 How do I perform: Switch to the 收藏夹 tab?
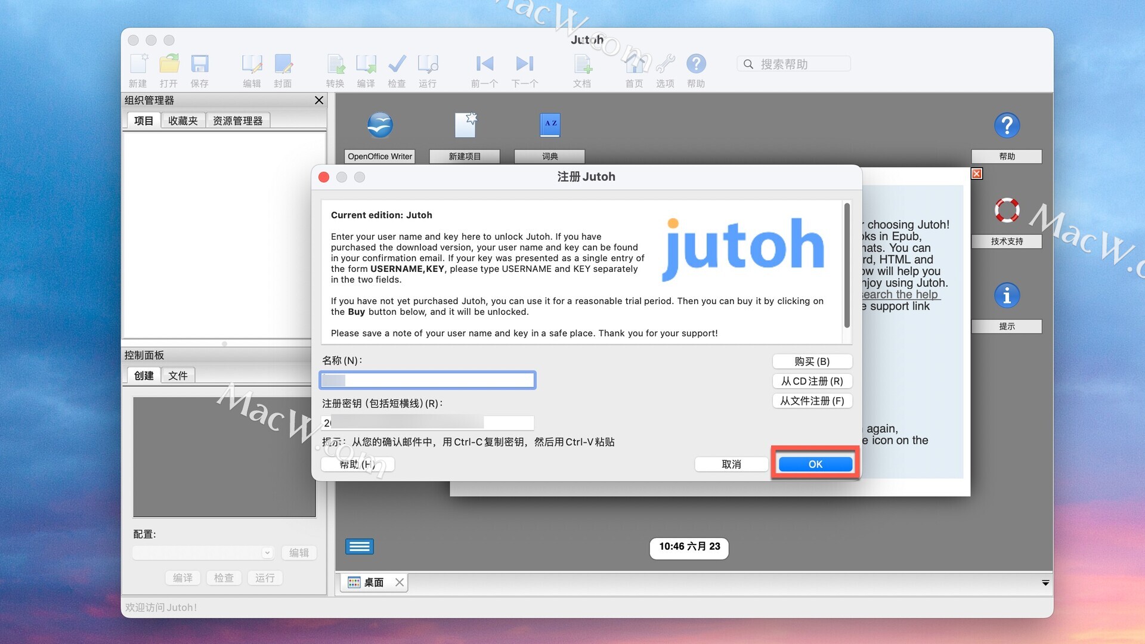click(x=182, y=120)
